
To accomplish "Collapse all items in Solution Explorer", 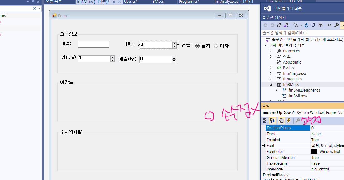I will coord(313,25).
